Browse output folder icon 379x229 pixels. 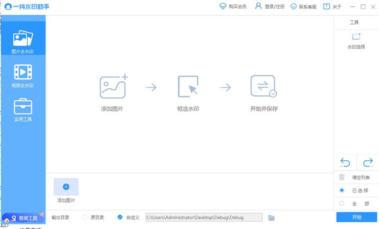click(x=272, y=218)
